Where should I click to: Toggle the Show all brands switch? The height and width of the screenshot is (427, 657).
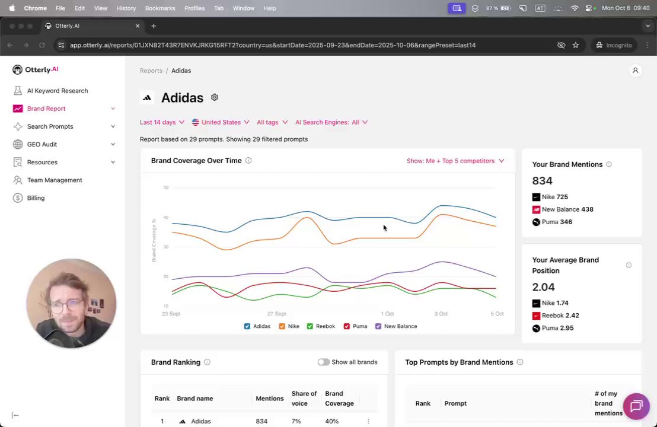click(x=323, y=362)
